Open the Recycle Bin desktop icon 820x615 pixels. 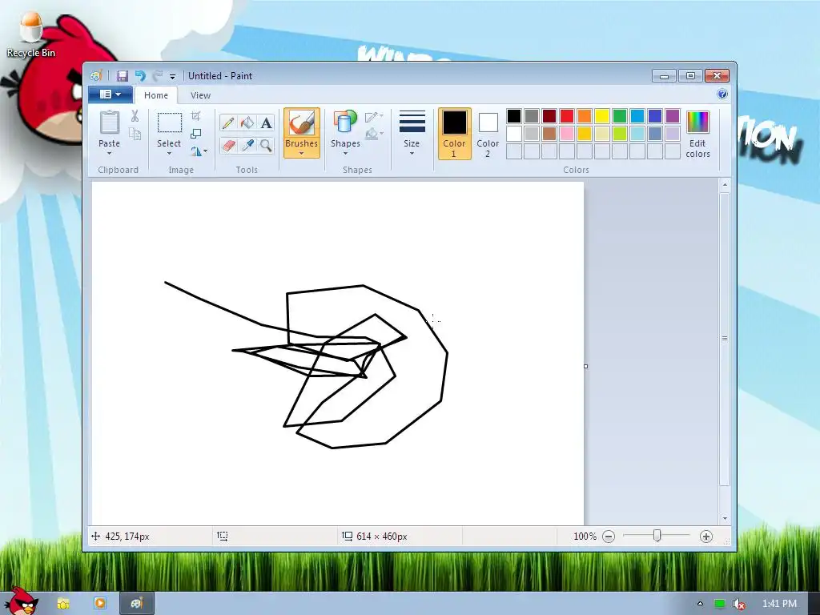(x=31, y=34)
